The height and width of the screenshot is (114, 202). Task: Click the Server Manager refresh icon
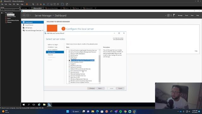coord(168,16)
